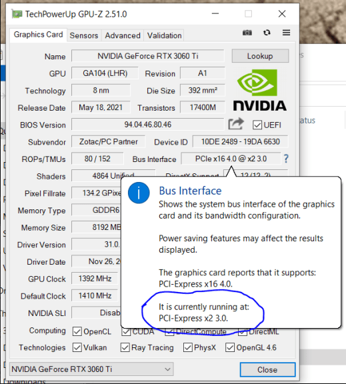Click the BIOS Version field 94.04.46.80.46

[x=147, y=125]
